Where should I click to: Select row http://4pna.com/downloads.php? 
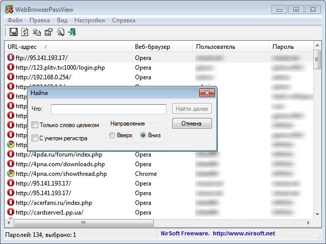159,164
